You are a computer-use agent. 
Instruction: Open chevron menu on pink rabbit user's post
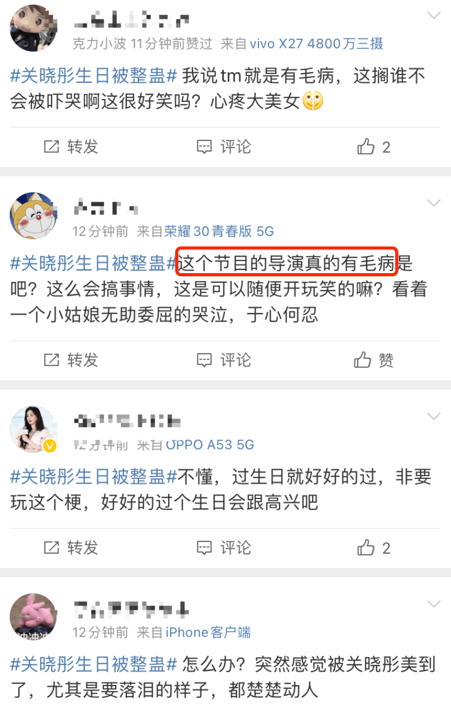pos(434,604)
